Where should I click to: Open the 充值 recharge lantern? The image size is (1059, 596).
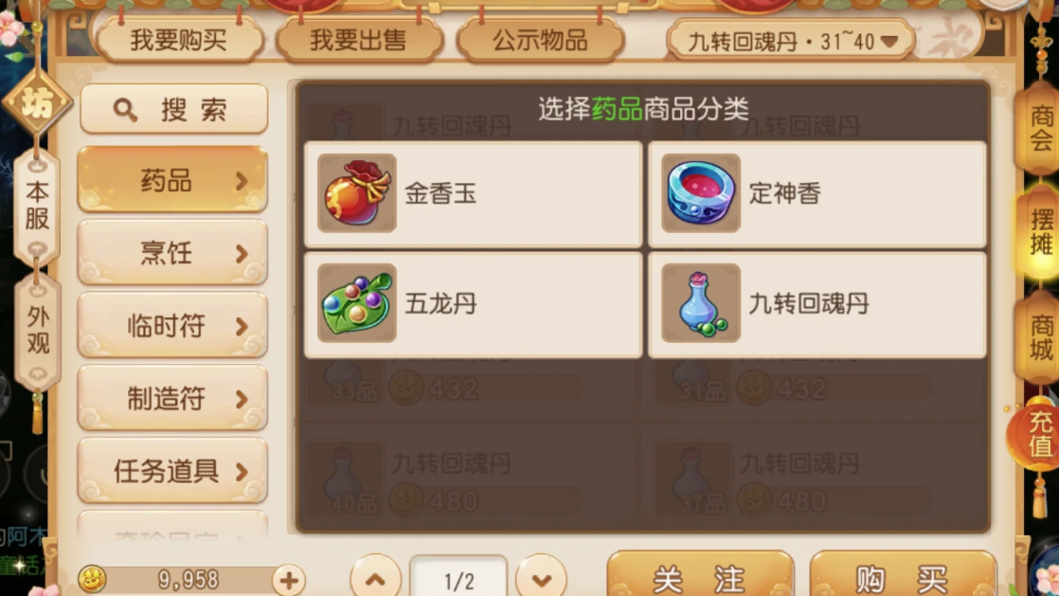click(x=1037, y=435)
